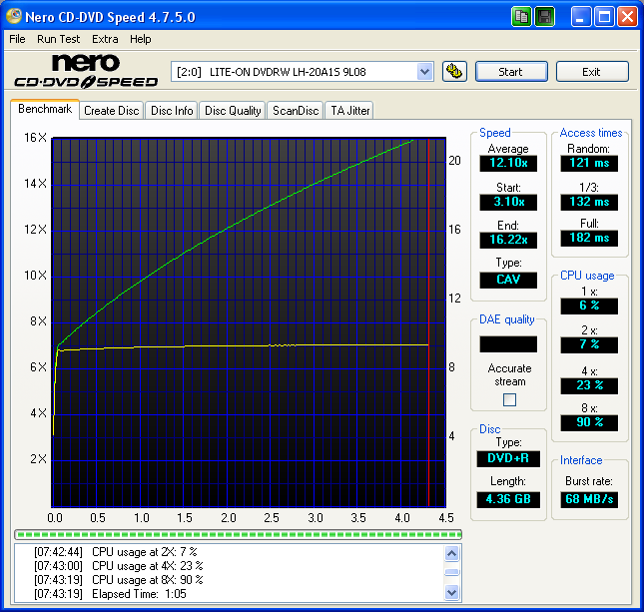Open the Help menu

141,39
